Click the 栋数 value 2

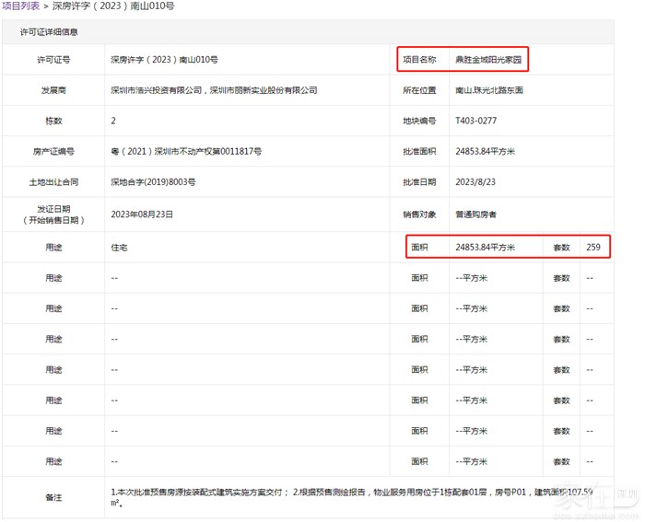113,121
